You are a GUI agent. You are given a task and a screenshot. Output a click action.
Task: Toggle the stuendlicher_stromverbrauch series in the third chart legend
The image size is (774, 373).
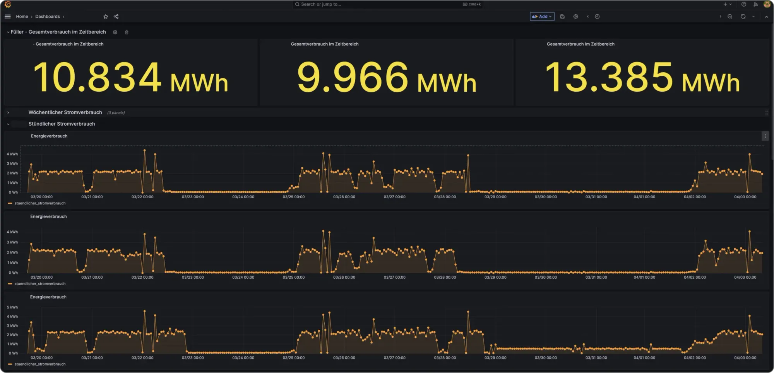click(x=40, y=364)
